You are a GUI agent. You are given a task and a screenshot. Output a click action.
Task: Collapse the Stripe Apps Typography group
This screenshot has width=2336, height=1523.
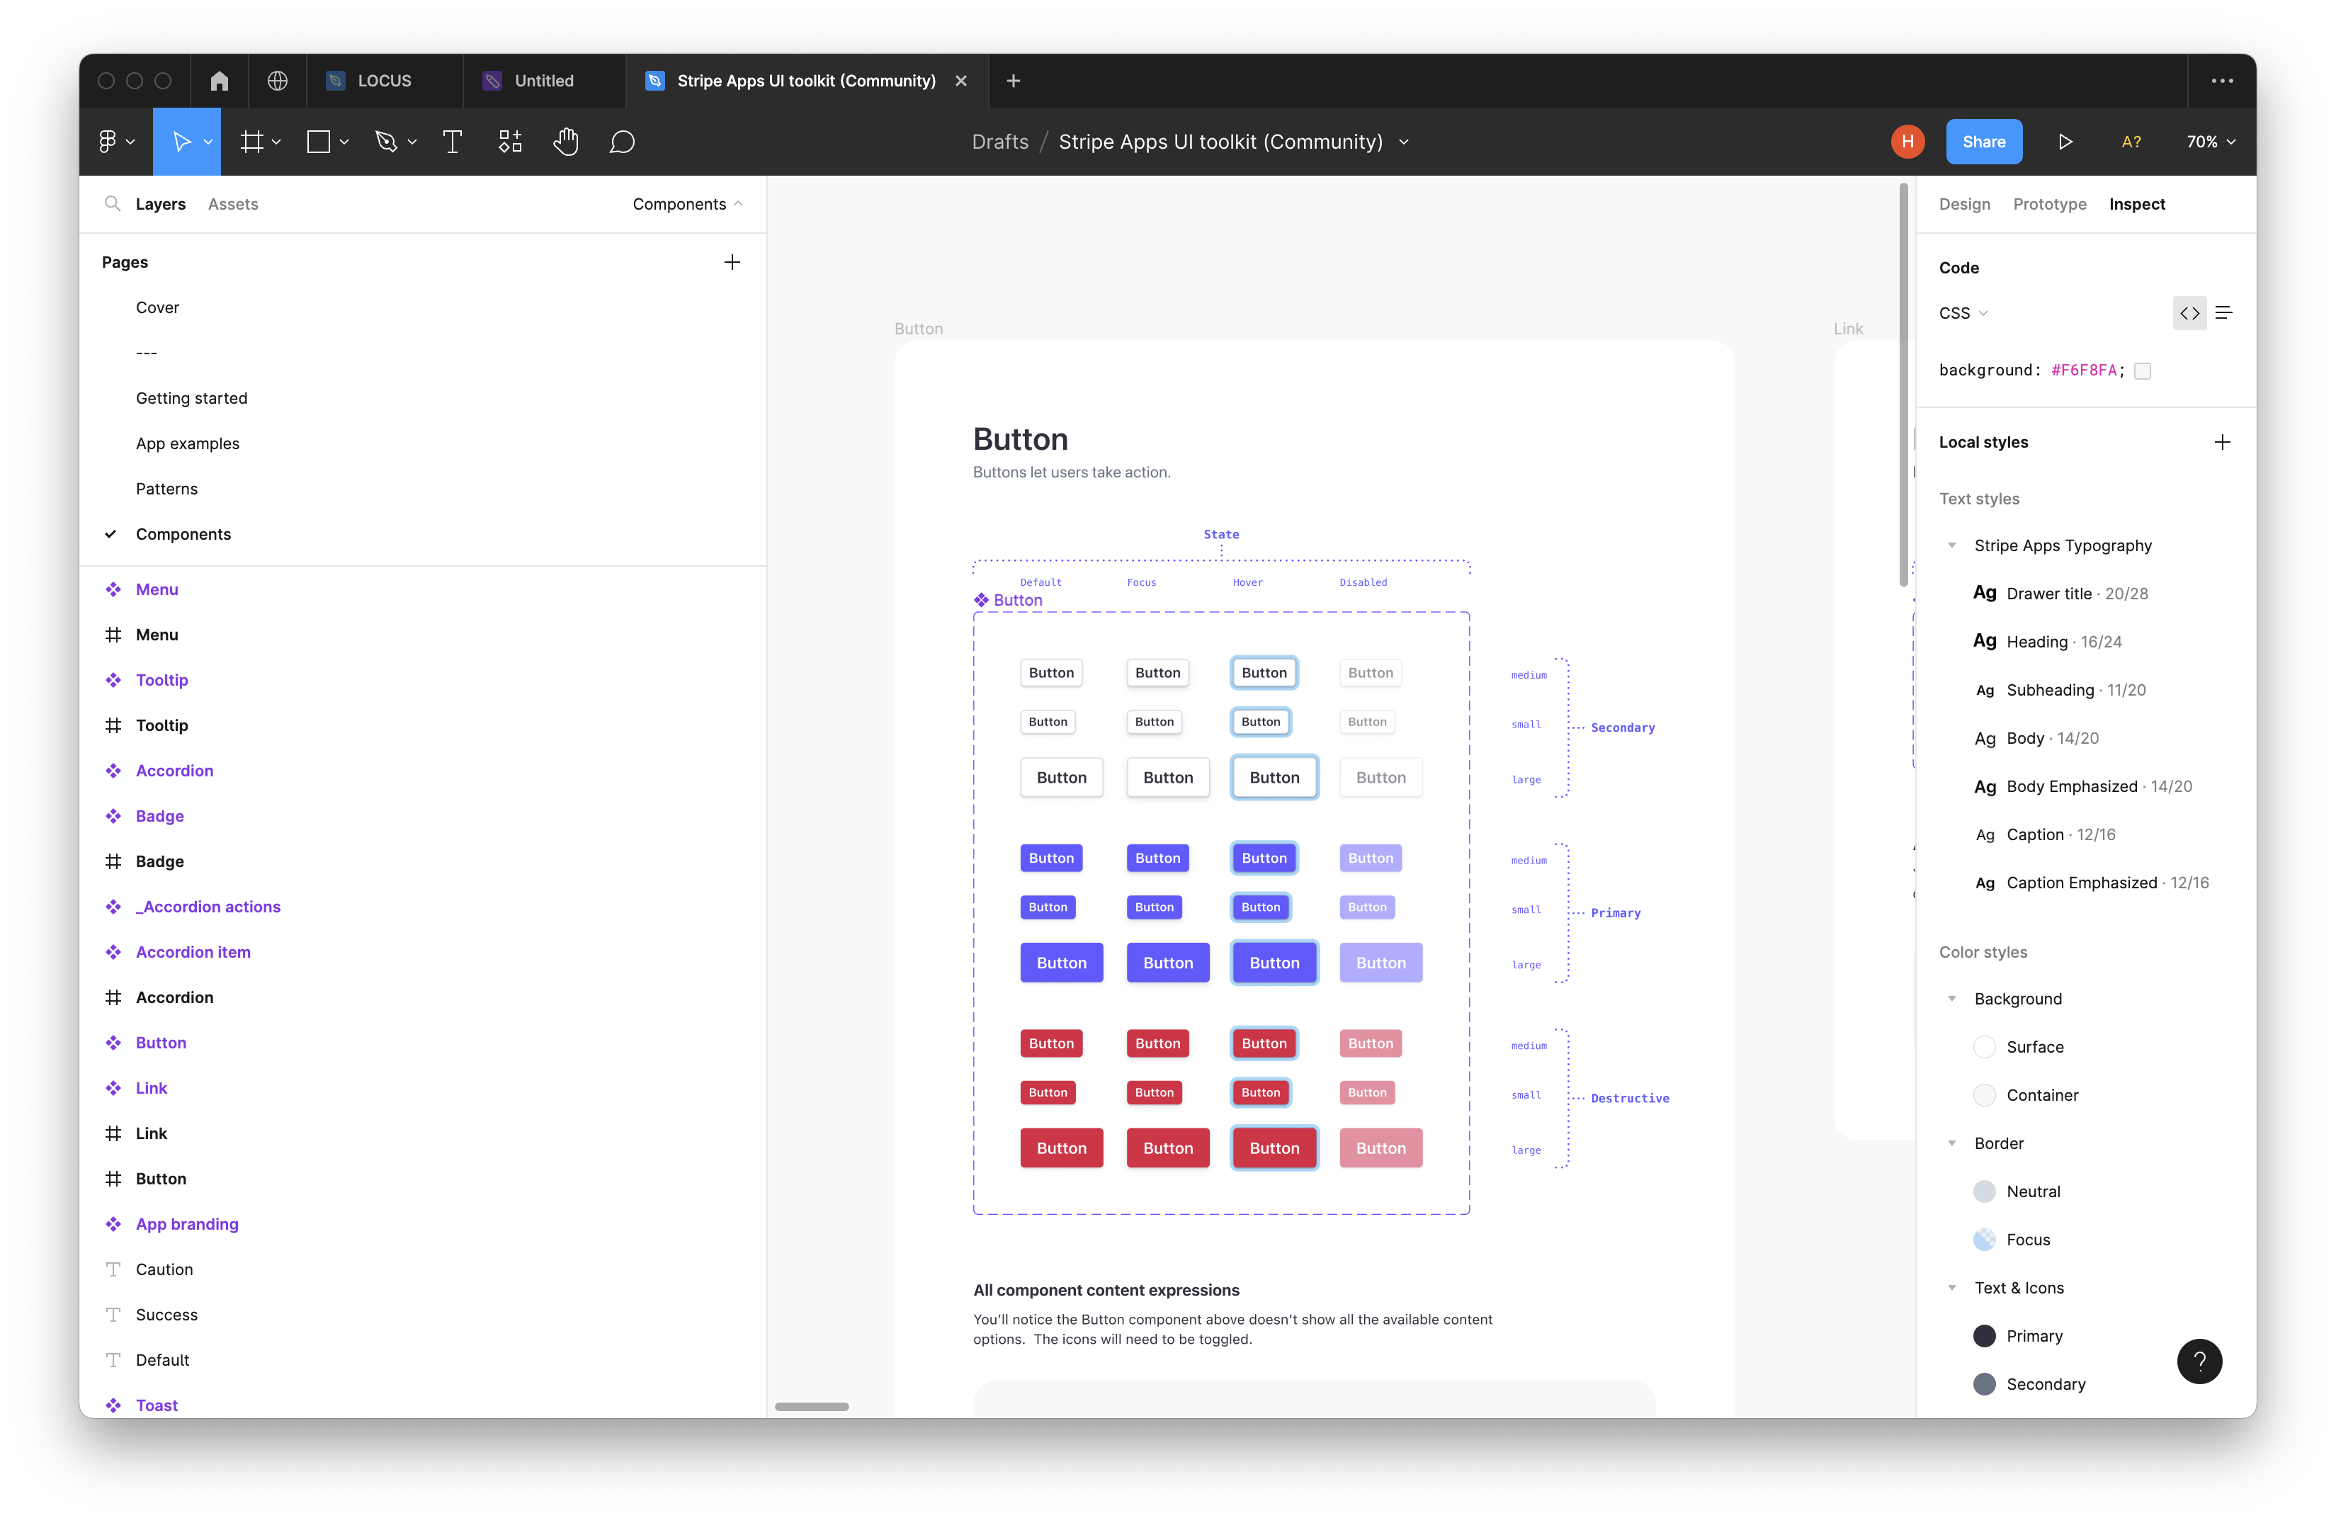tap(1952, 545)
